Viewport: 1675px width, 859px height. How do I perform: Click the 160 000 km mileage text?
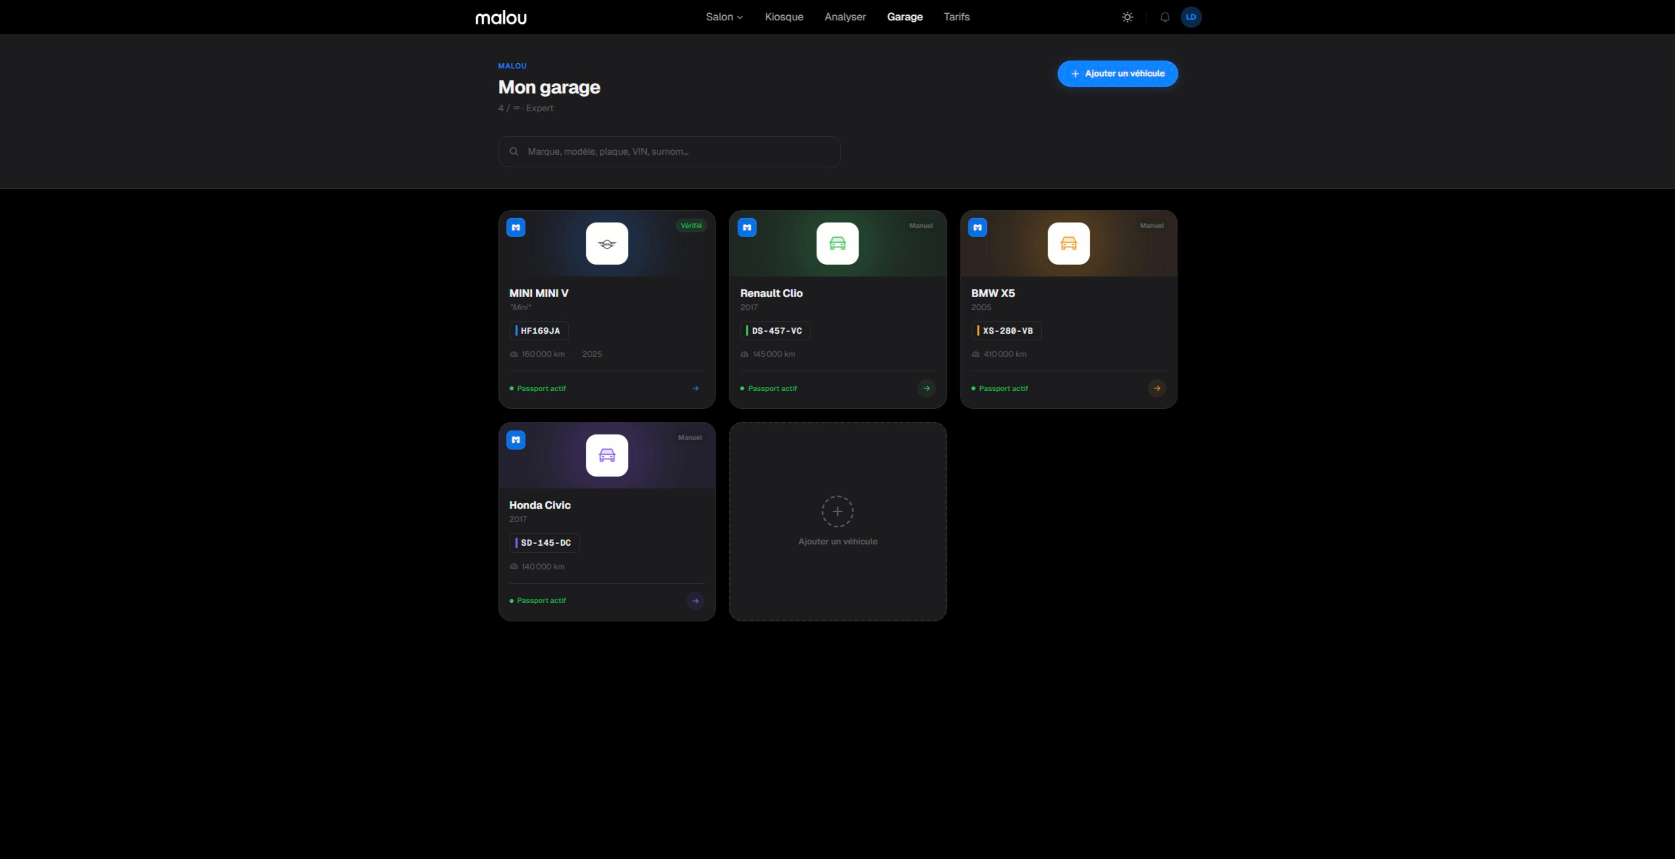(x=543, y=354)
